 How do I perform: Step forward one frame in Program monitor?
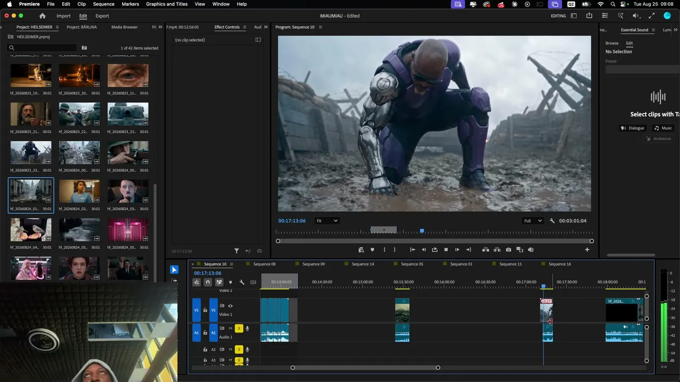point(457,250)
